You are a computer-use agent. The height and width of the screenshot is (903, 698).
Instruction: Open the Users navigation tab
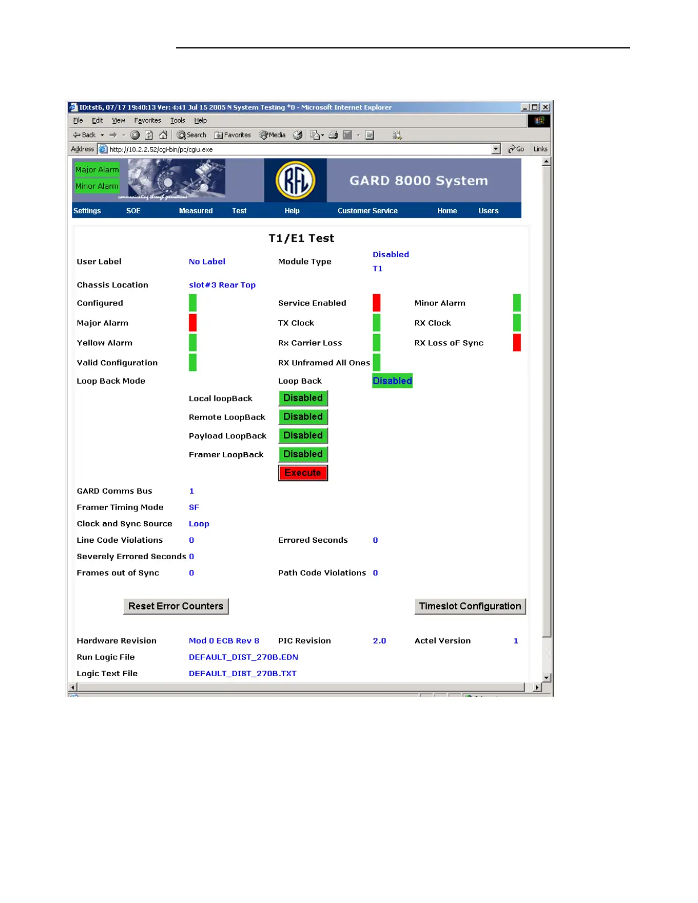point(489,211)
